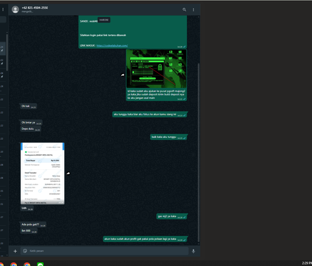312x266 pixels.
Task: Select the "SANDI" password line
Action: pyautogui.click(x=89, y=21)
